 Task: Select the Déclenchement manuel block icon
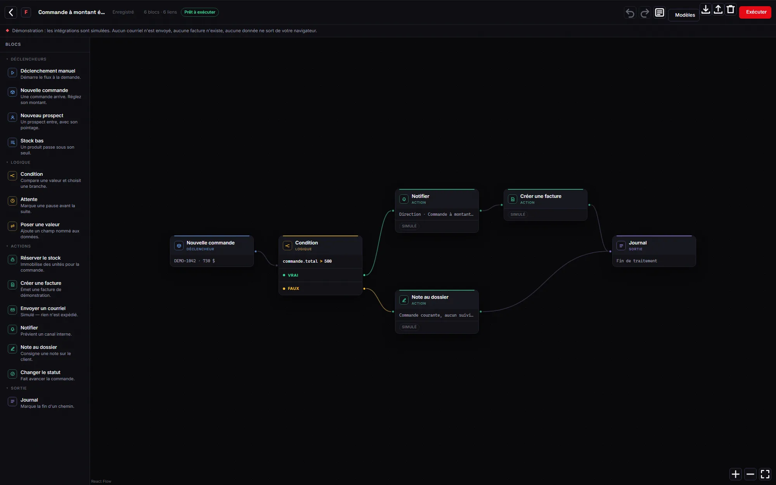pos(12,73)
